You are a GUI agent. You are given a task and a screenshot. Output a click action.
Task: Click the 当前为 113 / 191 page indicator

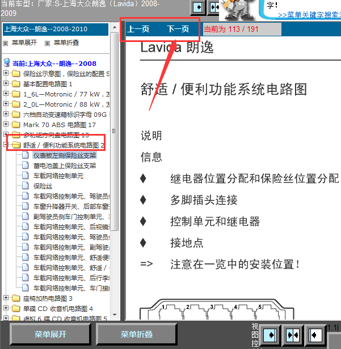tap(242, 29)
